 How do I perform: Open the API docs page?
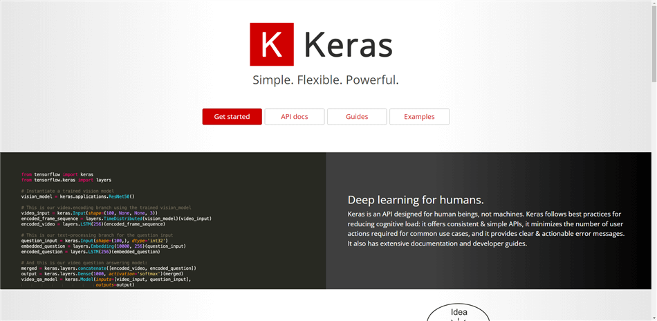[295, 116]
